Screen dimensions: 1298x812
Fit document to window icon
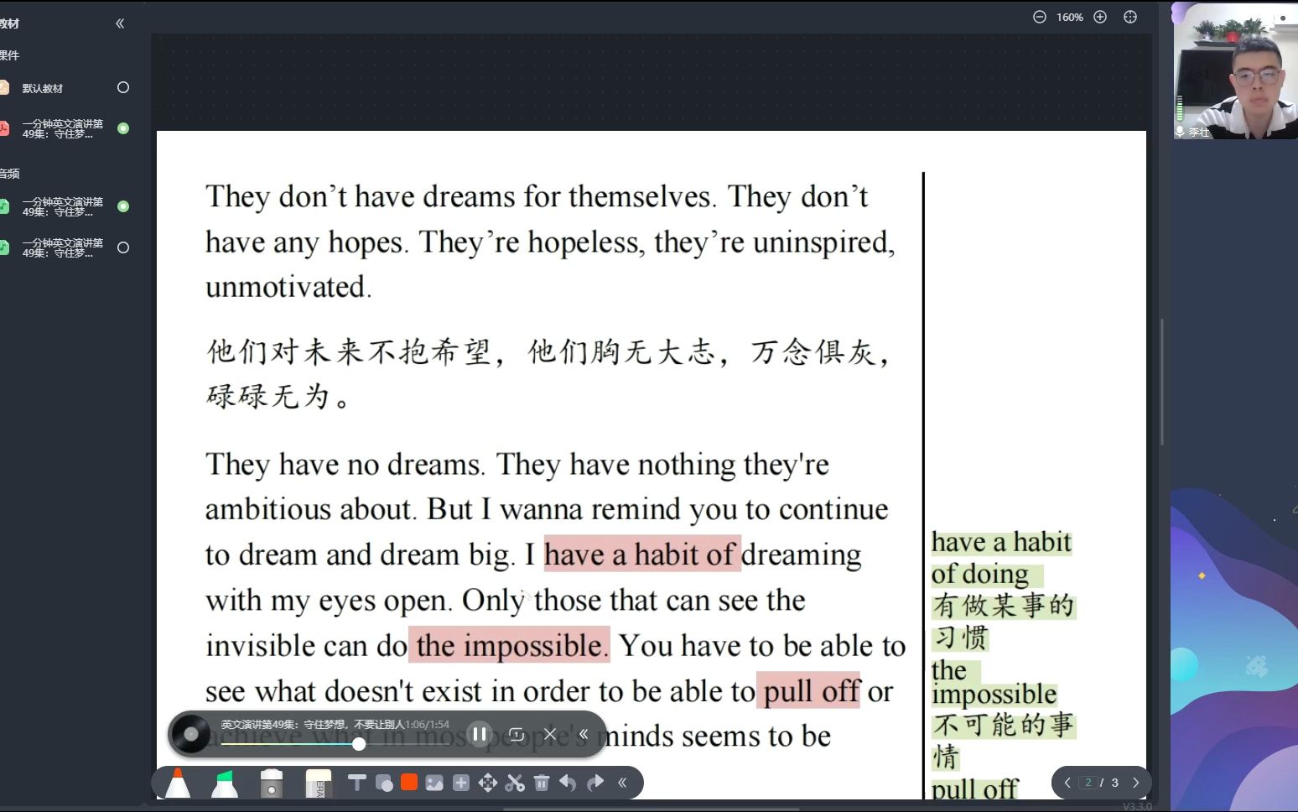(1130, 17)
